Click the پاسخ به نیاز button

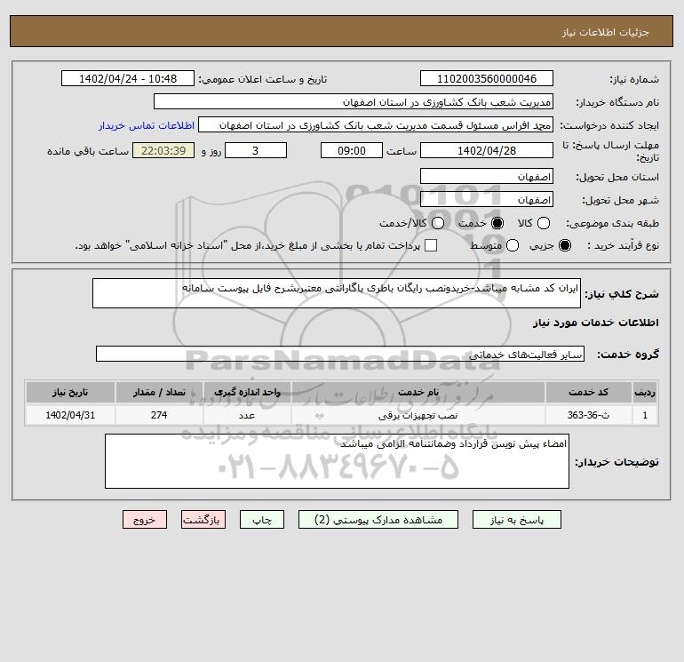(516, 520)
